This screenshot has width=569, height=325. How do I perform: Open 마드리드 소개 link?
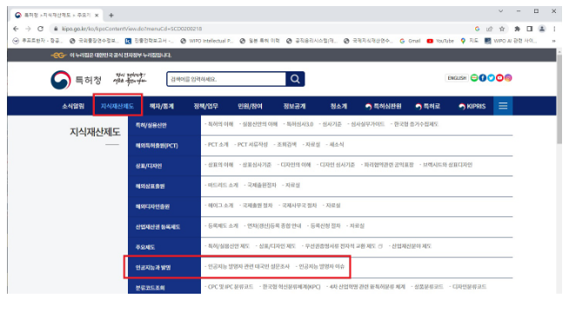point(224,185)
